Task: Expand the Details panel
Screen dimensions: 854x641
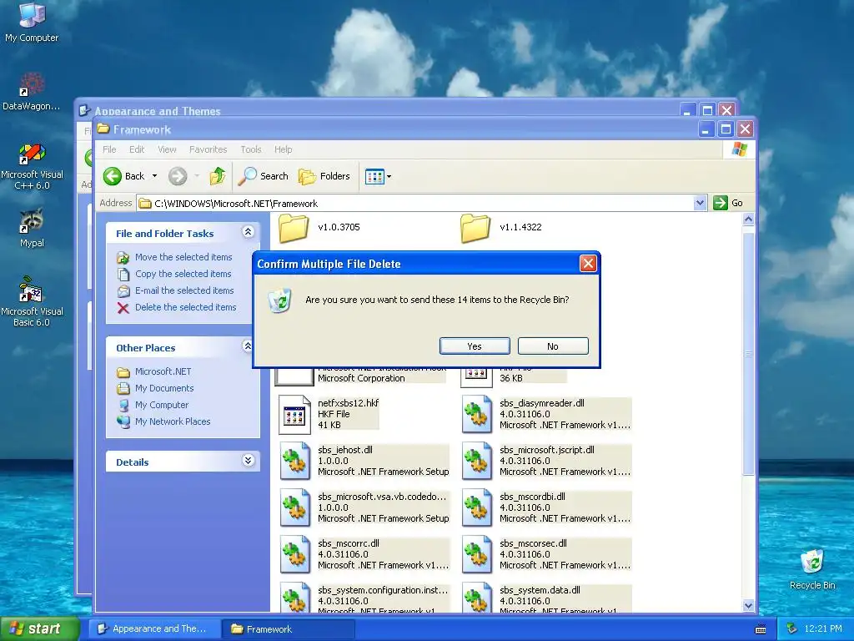Action: tap(248, 461)
